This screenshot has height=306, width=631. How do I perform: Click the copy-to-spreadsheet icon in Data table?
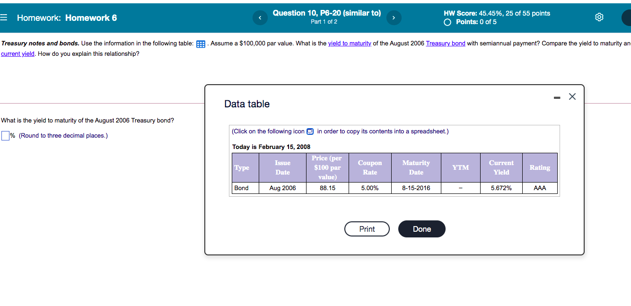[x=310, y=131]
